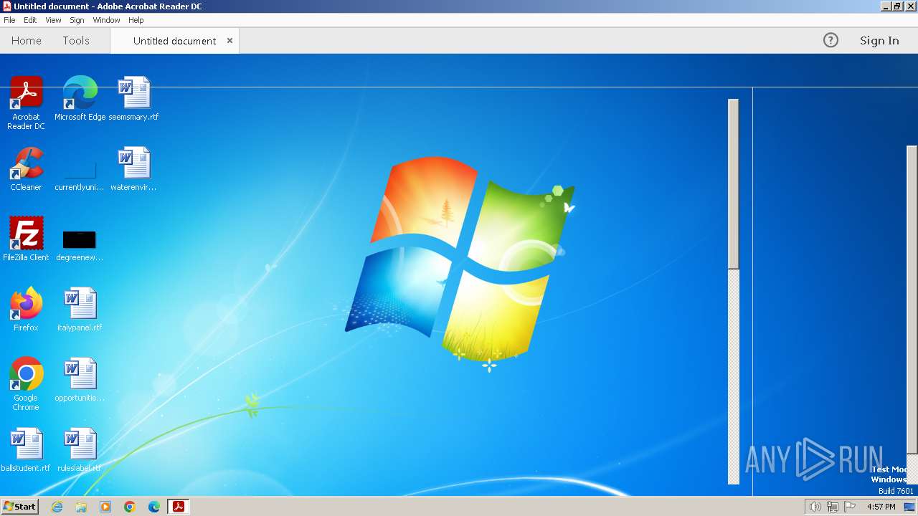The height and width of the screenshot is (516, 918).
Task: Open Internet Explorer from the taskbar
Action: coord(57,507)
